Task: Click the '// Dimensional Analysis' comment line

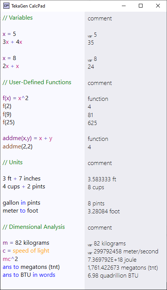Action: click(33, 227)
